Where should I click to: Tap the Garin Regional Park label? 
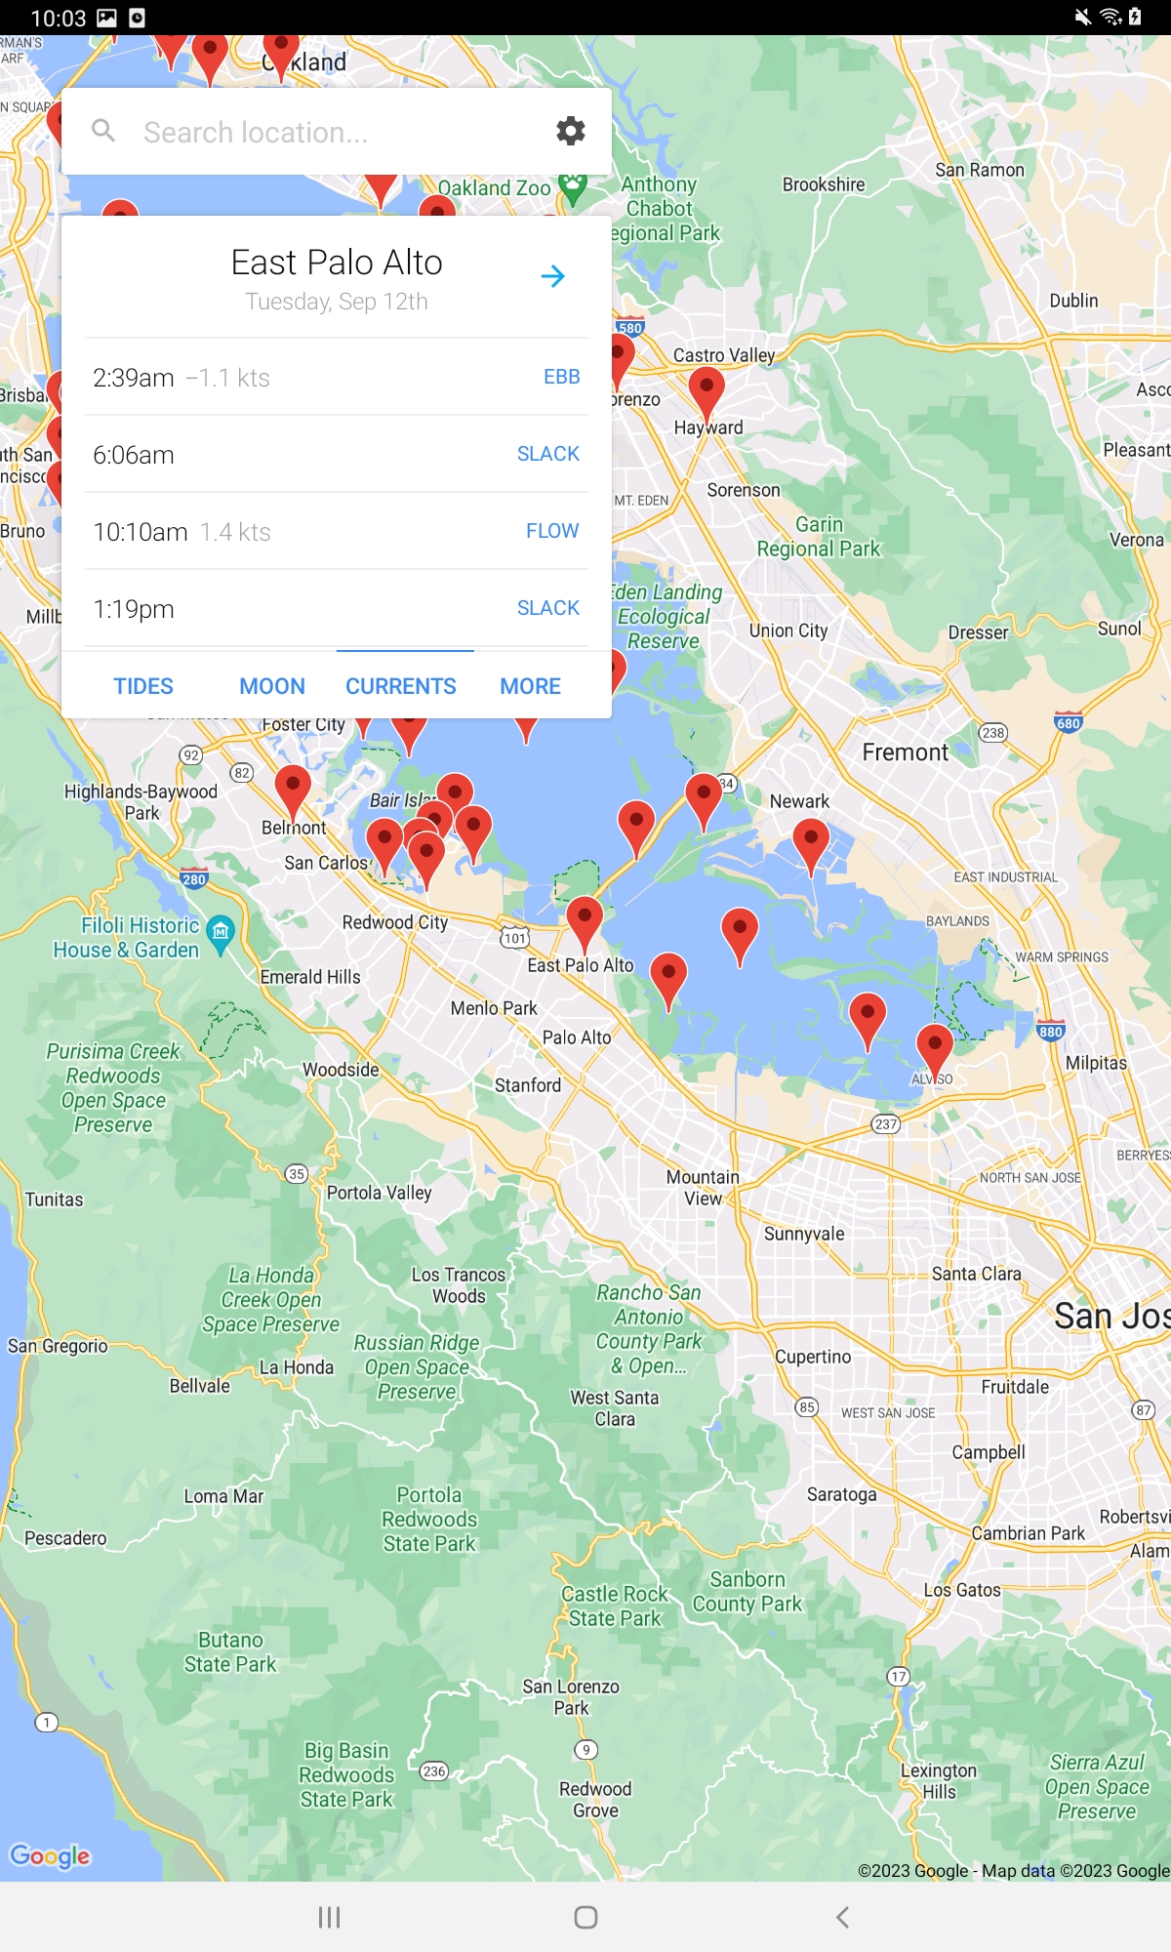819,537
